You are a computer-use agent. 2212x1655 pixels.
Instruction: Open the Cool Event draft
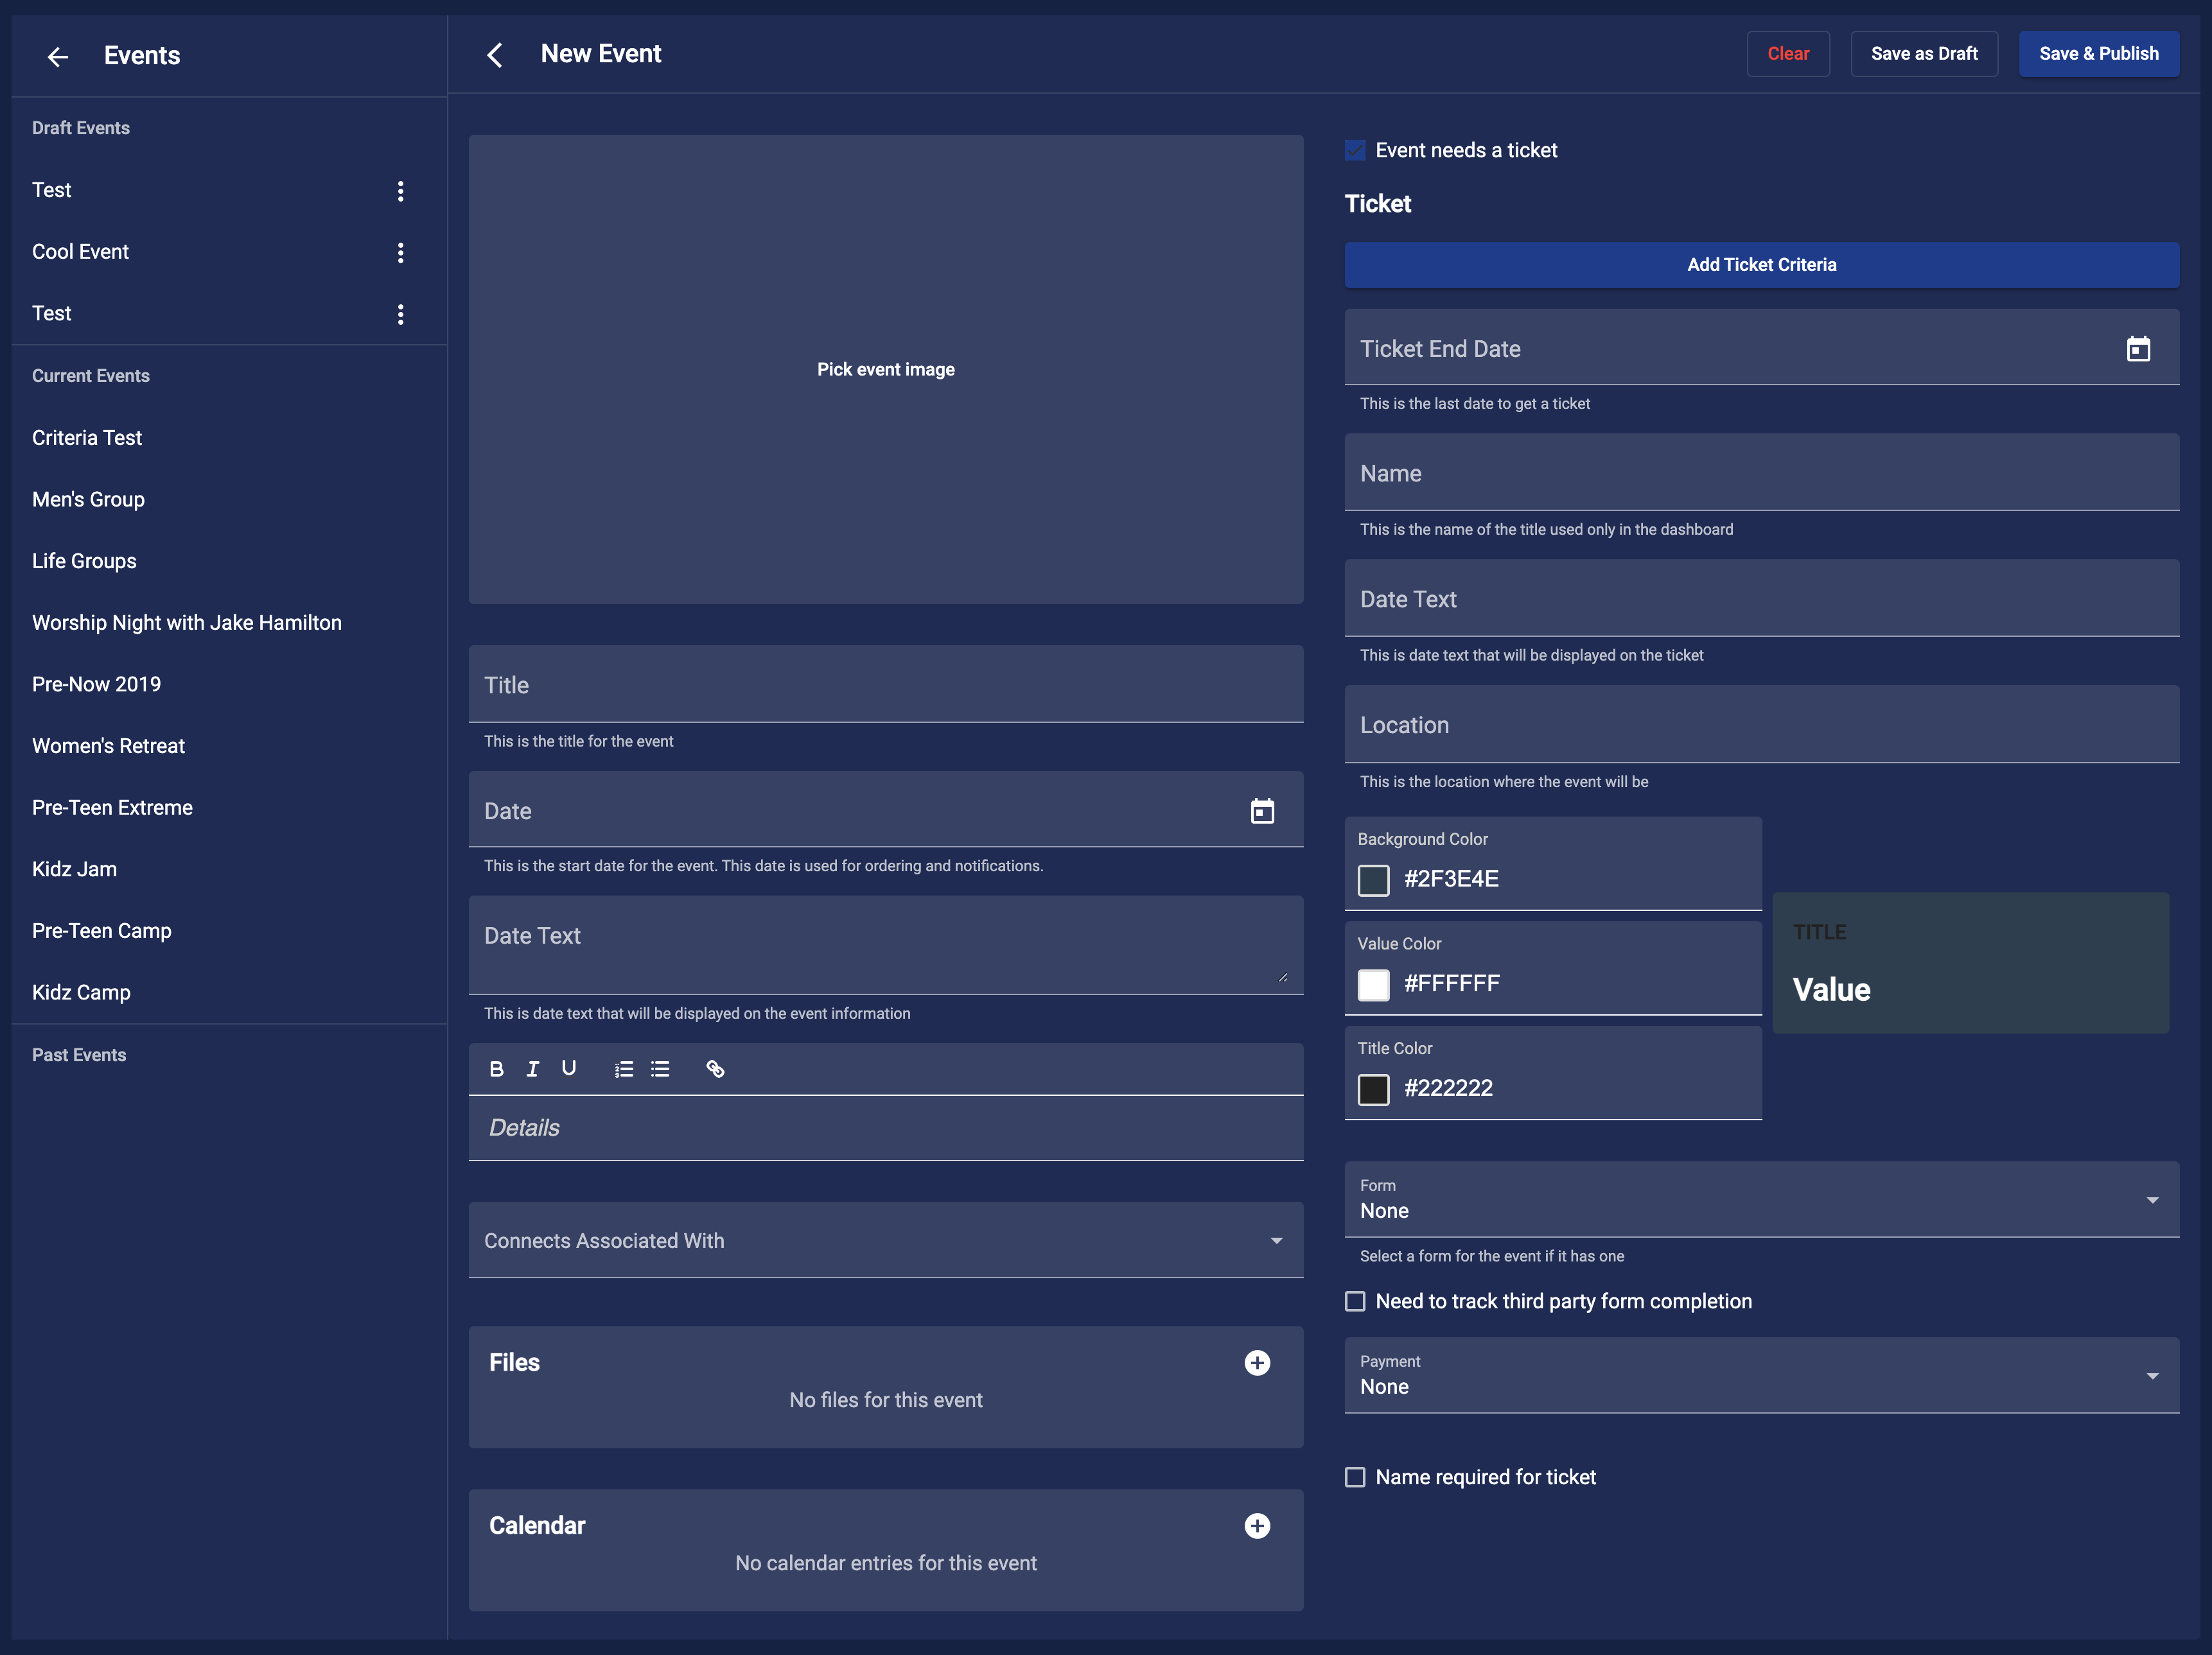coord(80,252)
